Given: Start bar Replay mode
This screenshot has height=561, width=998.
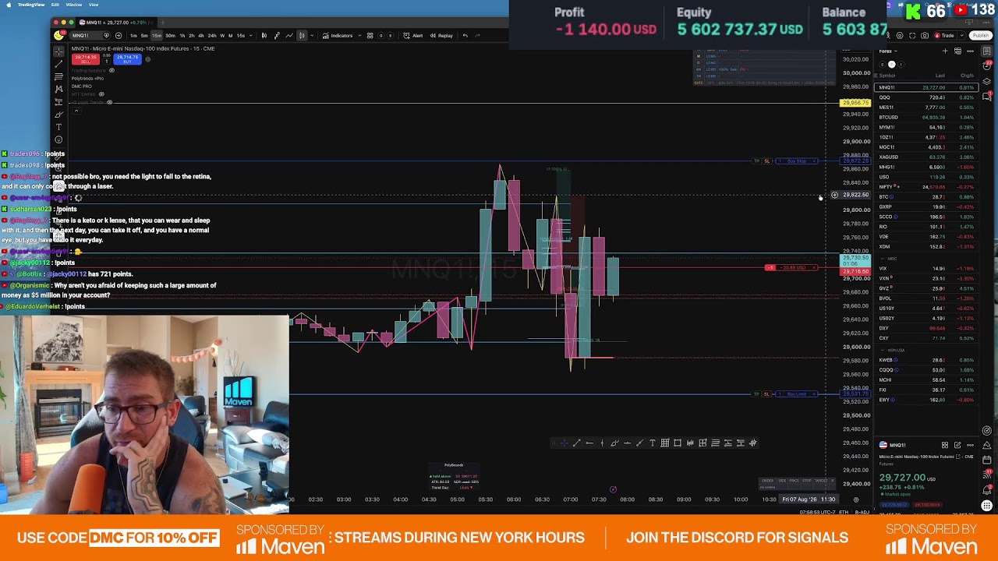Looking at the screenshot, I should pos(441,35).
